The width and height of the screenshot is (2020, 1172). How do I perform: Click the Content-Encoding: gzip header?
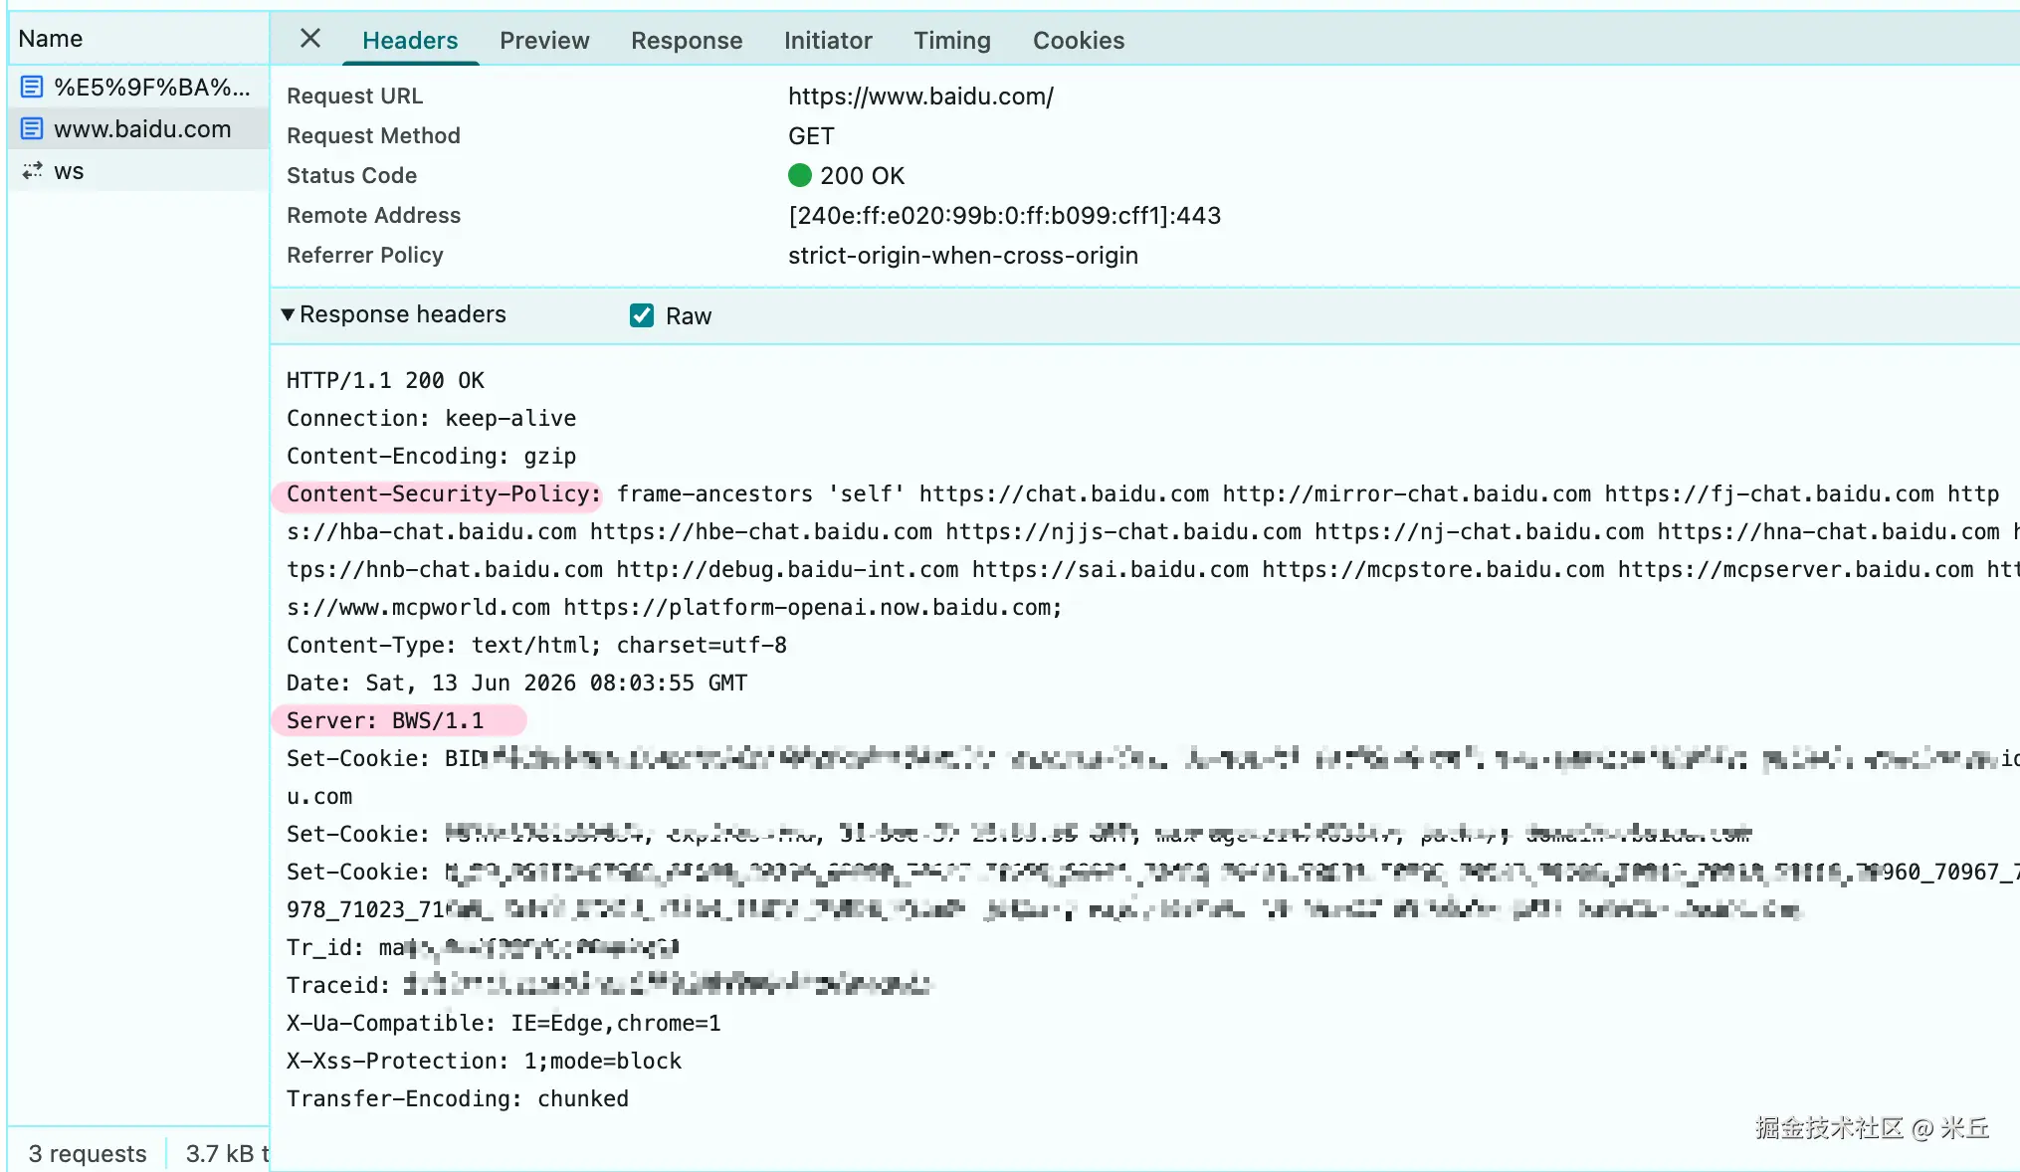(431, 457)
